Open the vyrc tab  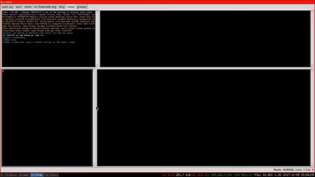pos(19,7)
